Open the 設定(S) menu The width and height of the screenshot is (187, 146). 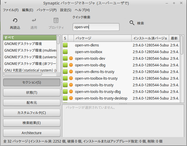pyautogui.click(x=66, y=10)
